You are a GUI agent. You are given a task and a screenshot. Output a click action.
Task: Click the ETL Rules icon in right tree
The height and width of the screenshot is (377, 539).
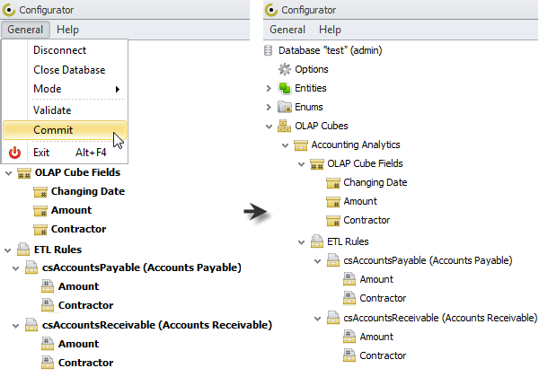[x=316, y=241]
